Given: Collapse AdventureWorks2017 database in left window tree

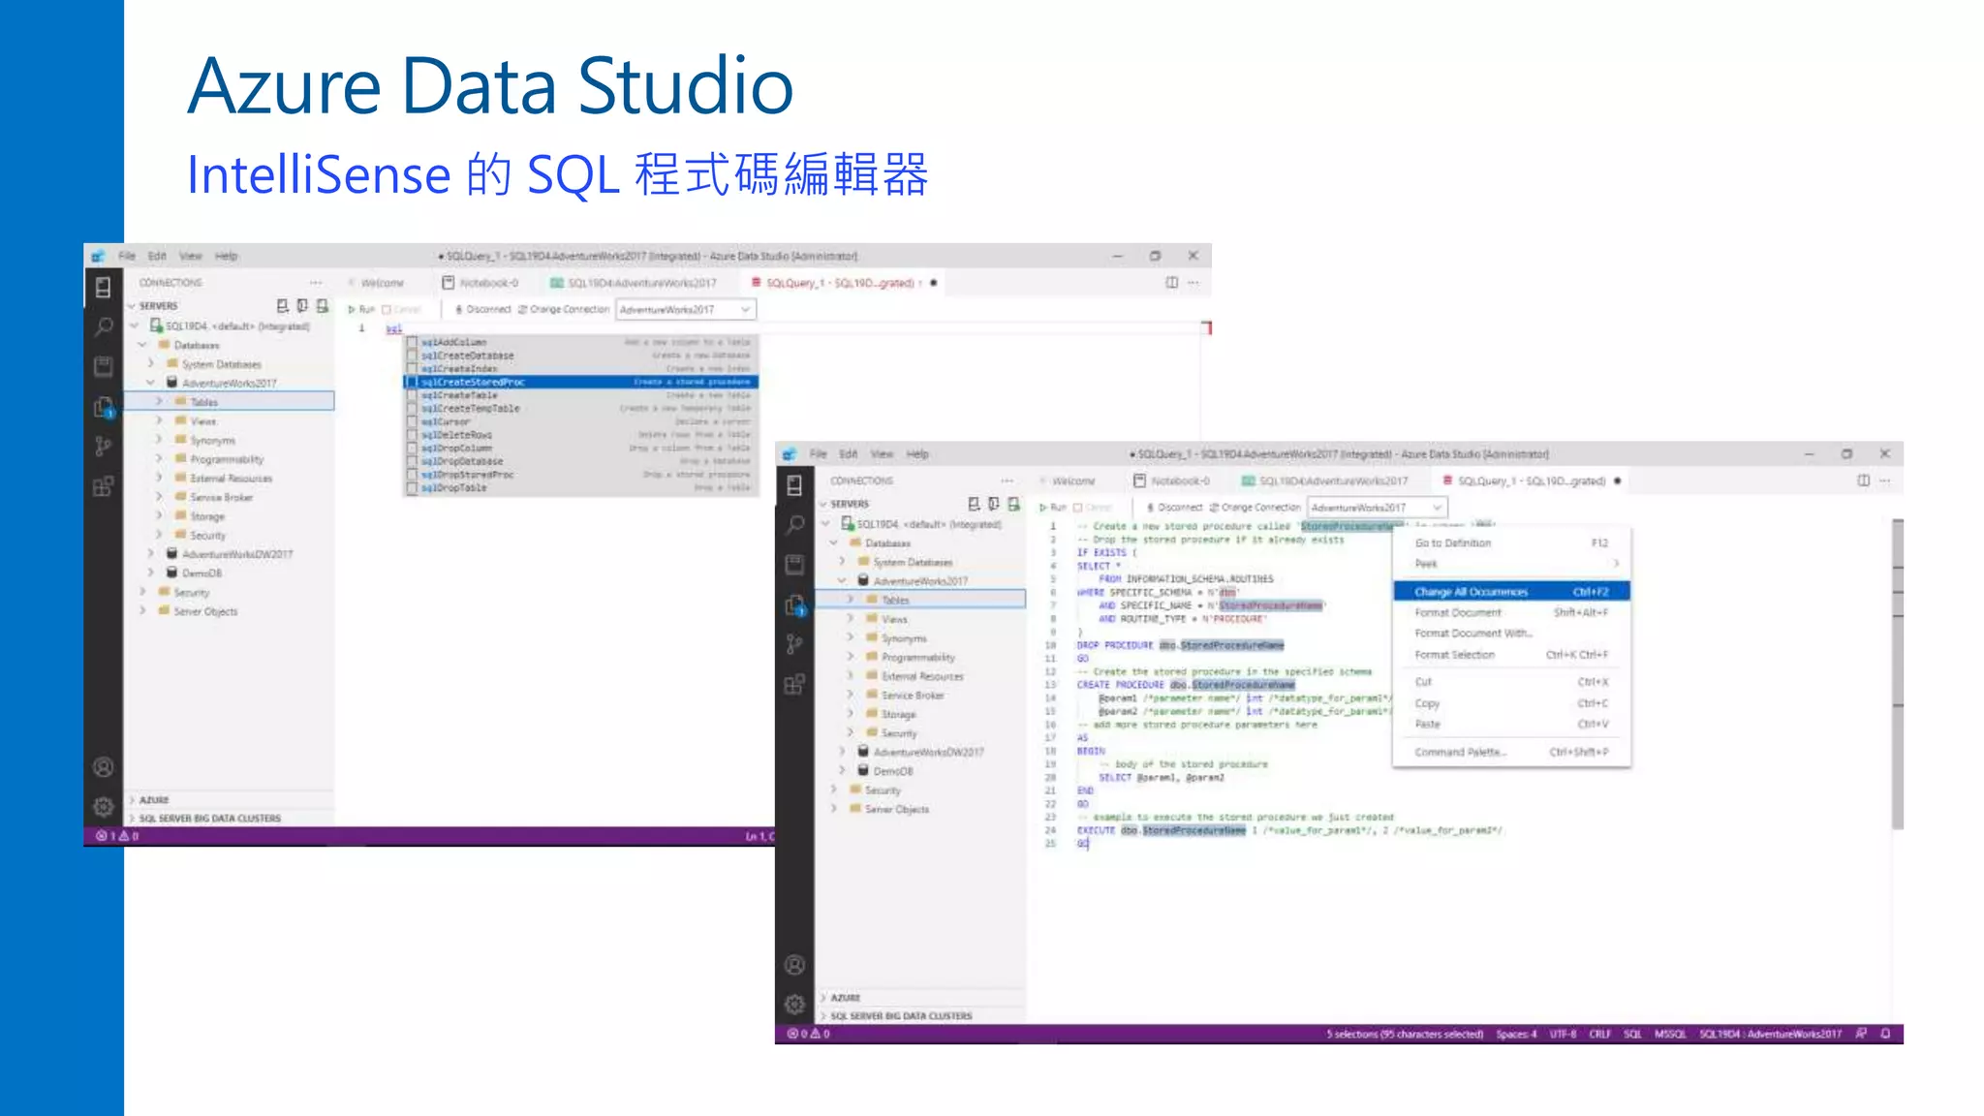Looking at the screenshot, I should pos(150,383).
